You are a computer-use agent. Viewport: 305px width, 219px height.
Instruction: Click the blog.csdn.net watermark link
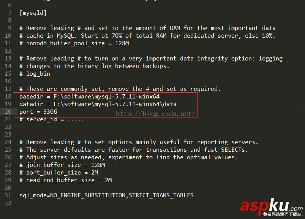coord(155,114)
